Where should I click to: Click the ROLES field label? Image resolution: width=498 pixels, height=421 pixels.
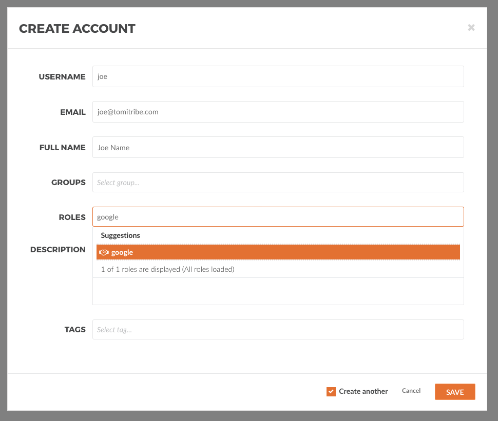click(72, 217)
